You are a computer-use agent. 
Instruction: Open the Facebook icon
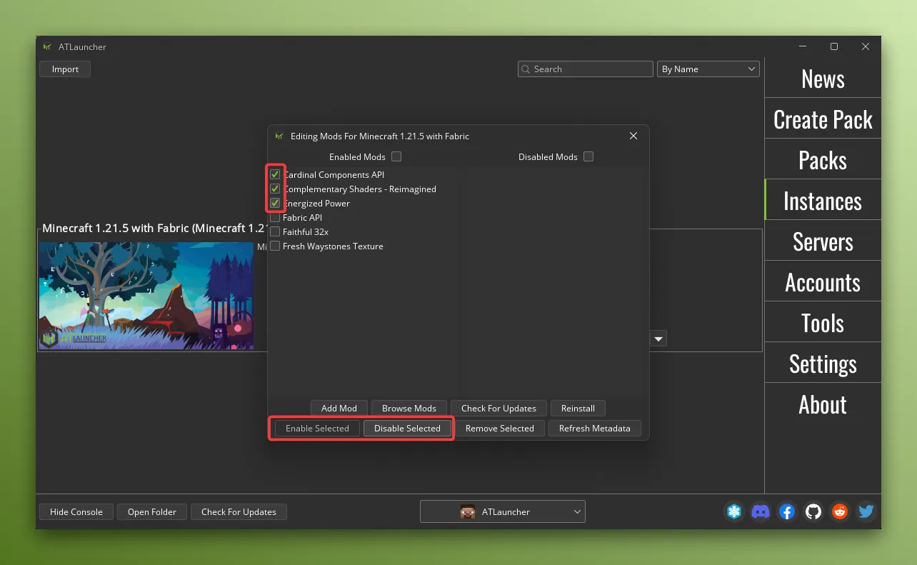pyautogui.click(x=786, y=511)
